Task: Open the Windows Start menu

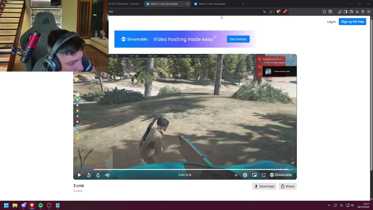Action: [x=6, y=205]
